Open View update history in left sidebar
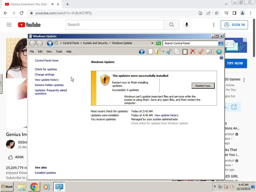 [x=47, y=80]
